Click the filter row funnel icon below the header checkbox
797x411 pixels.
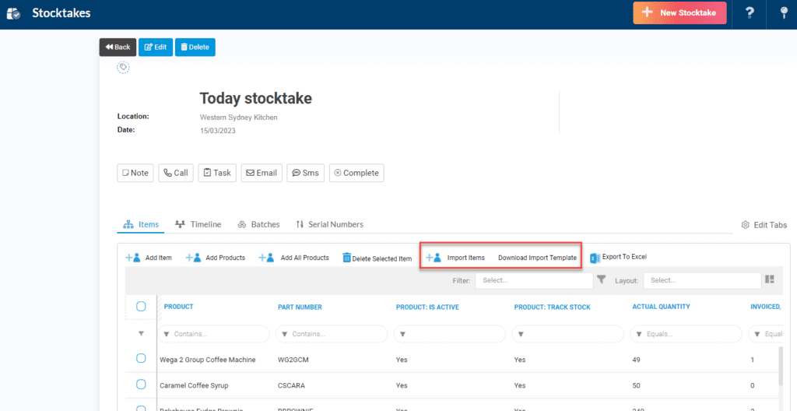pos(142,334)
